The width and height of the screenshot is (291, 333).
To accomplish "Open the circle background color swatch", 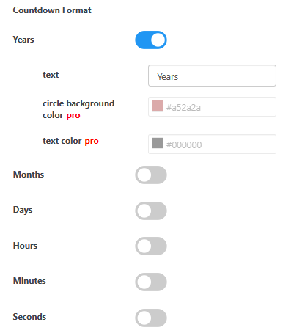I will (158, 106).
